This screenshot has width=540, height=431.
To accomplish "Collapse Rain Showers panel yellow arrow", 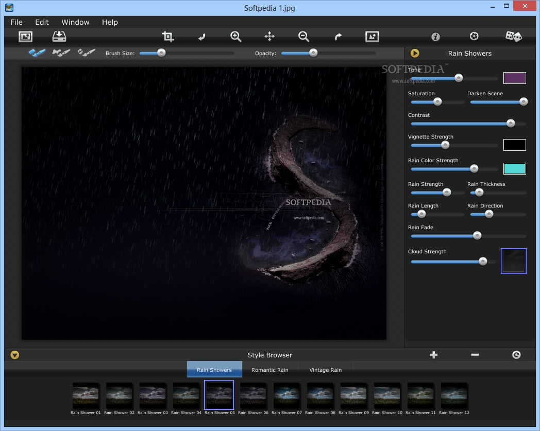I will click(415, 54).
